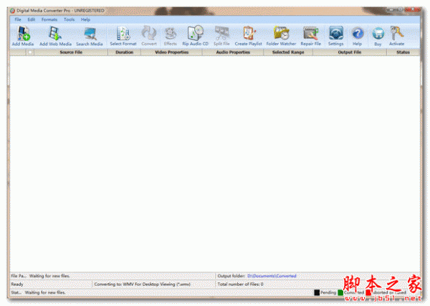Click the Activate keys icon
The image size is (430, 306).
396,36
